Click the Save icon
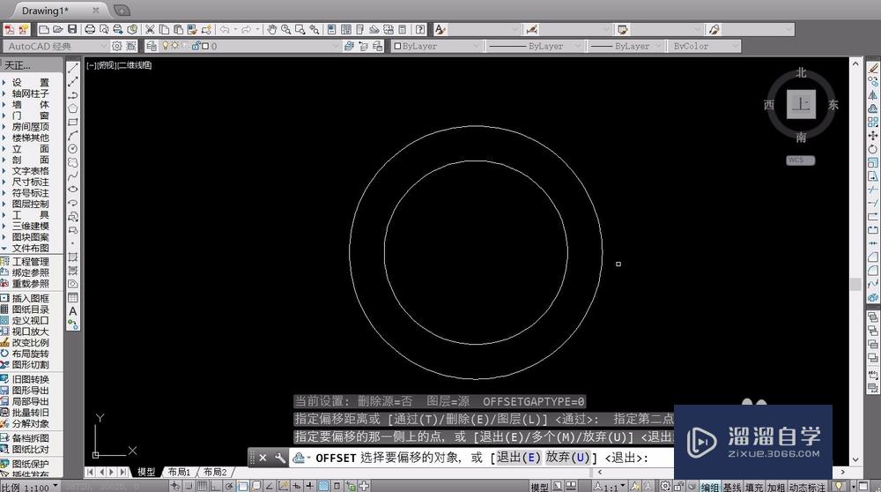 coord(72,29)
